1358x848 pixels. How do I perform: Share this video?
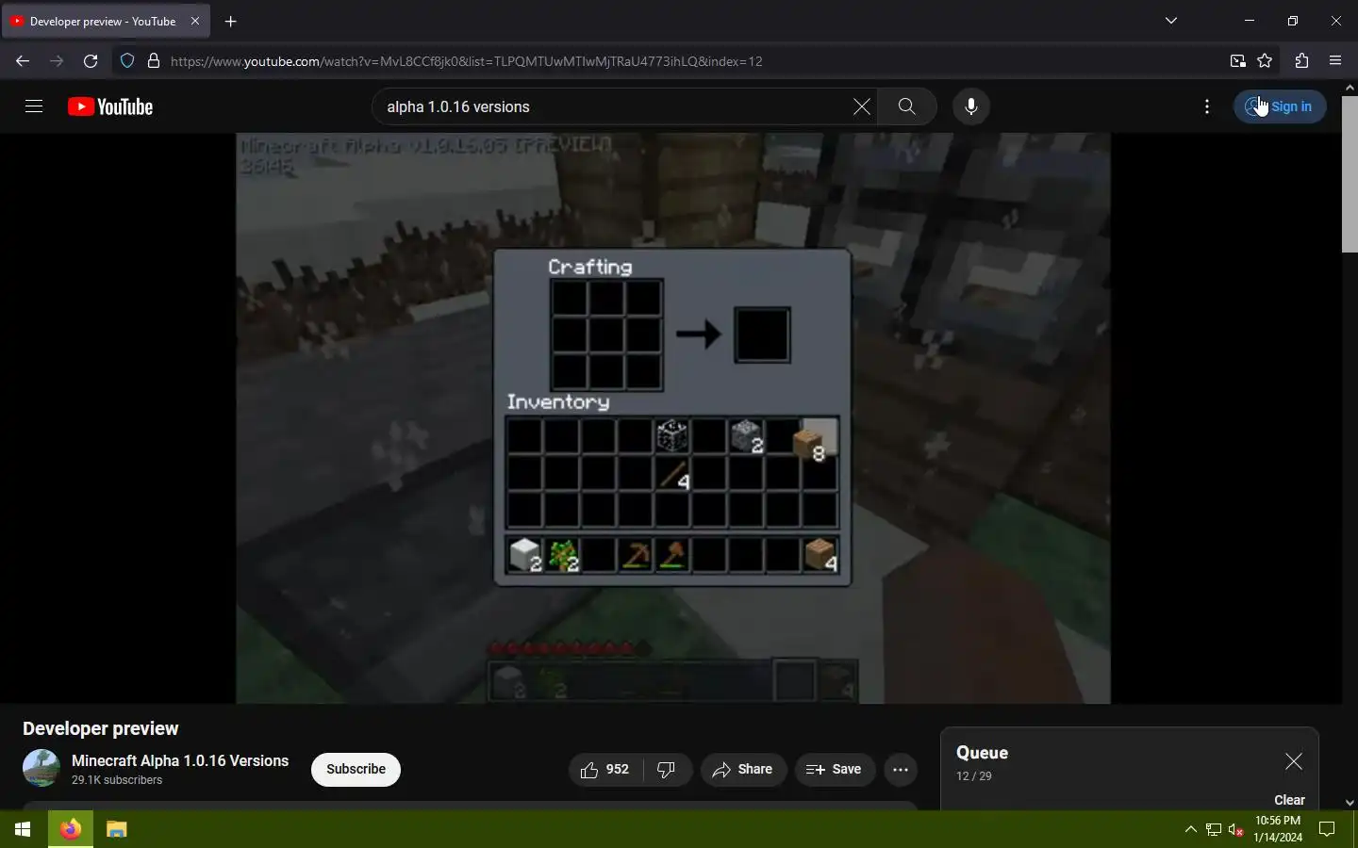click(x=743, y=770)
